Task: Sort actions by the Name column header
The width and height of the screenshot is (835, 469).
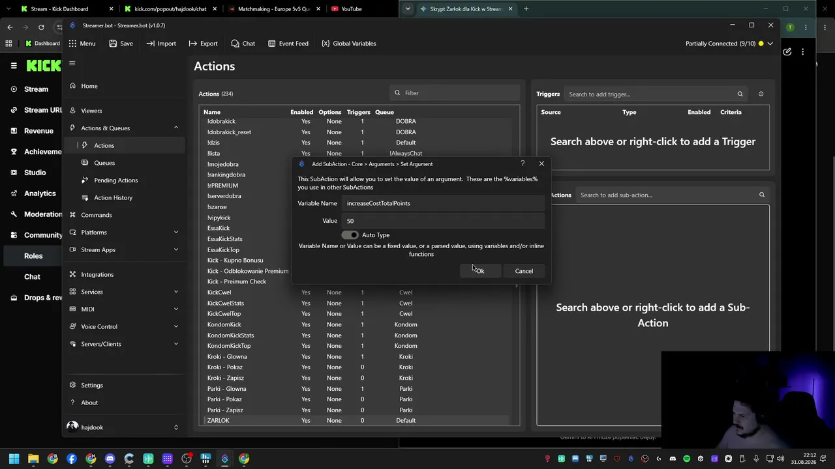Action: [x=212, y=112]
